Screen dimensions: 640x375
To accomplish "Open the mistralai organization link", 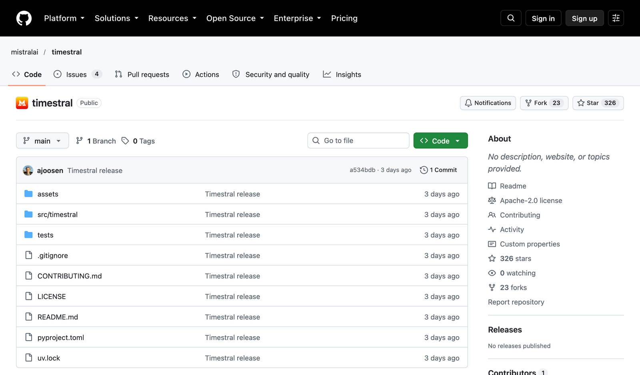I will 25,52.
